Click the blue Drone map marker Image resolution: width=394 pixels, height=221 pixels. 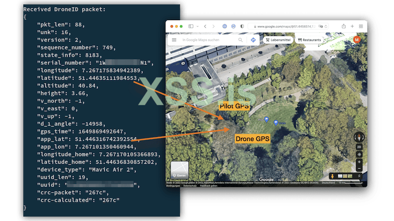click(x=276, y=123)
